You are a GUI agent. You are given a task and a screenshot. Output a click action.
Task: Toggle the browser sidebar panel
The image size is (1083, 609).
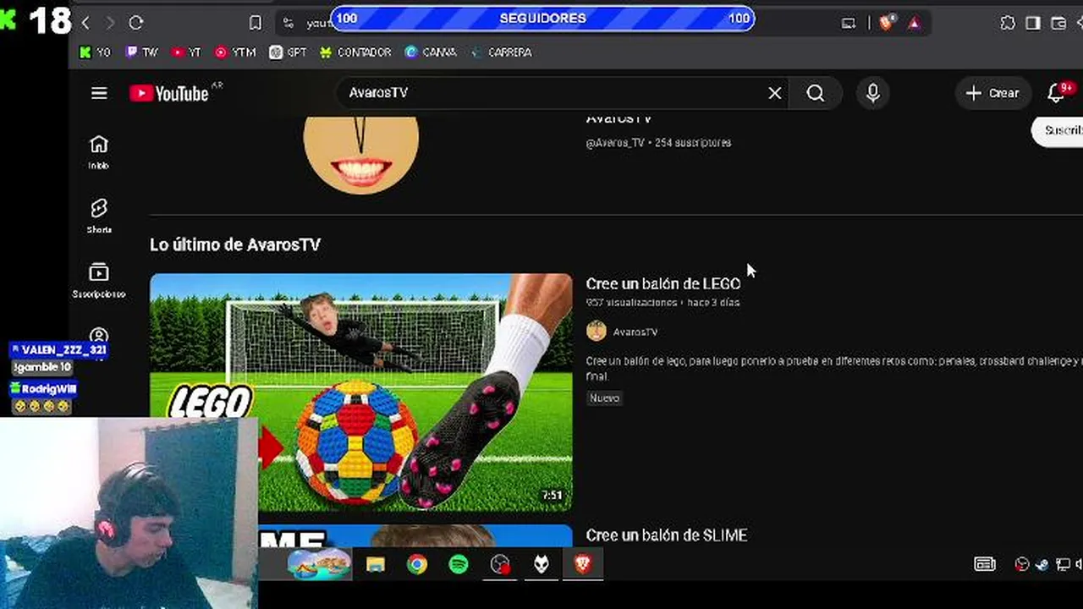coord(1033,23)
